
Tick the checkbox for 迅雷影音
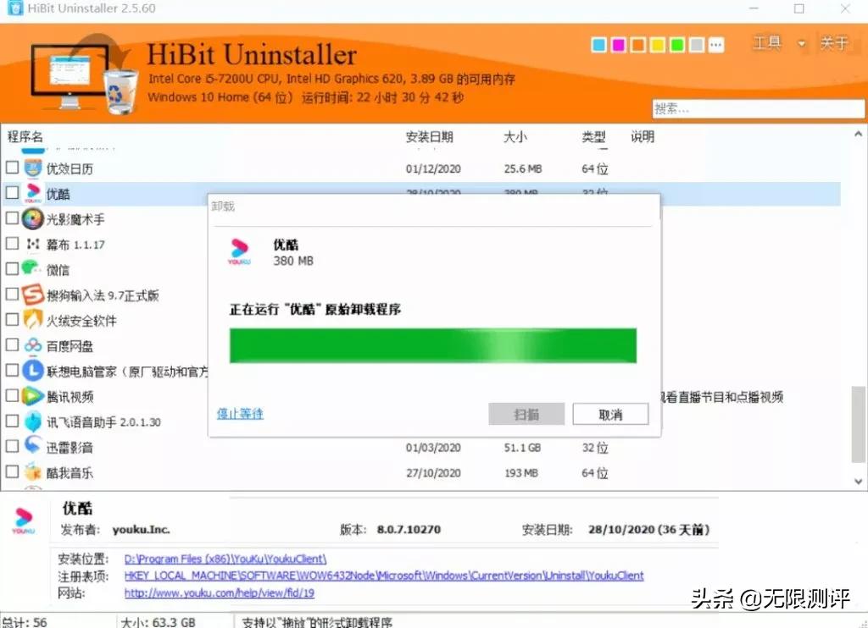coord(12,445)
